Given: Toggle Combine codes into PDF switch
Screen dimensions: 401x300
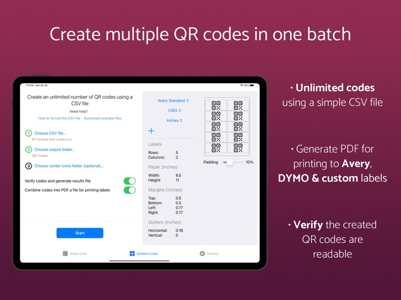Looking at the screenshot, I should [x=130, y=190].
